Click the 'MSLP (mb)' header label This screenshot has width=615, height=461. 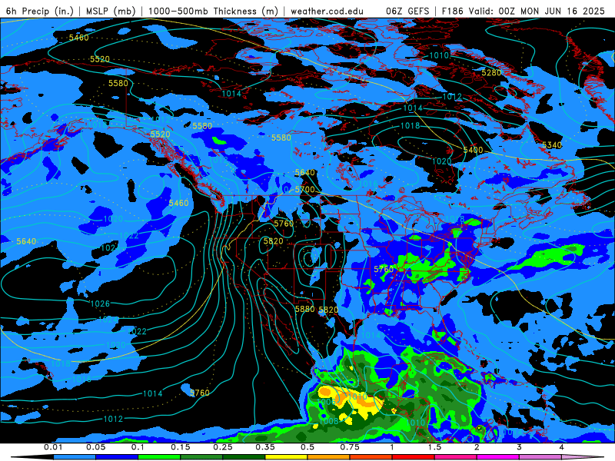click(x=111, y=11)
